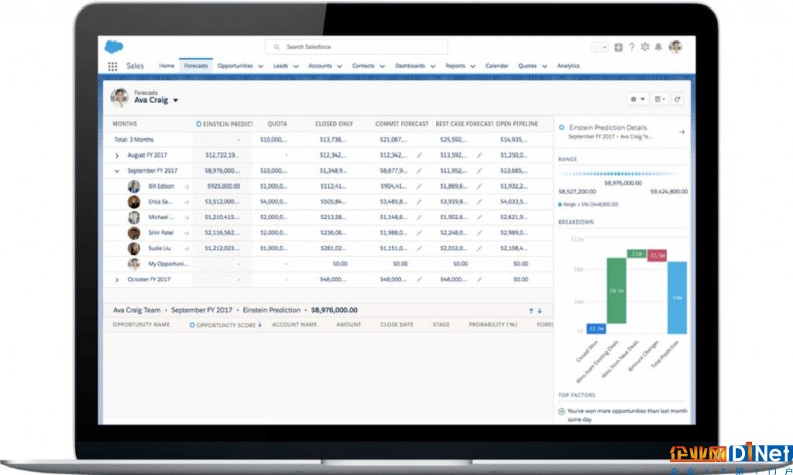Sort by Opportunity Score column header
Screen dimensions: 793x475
(x=225, y=325)
